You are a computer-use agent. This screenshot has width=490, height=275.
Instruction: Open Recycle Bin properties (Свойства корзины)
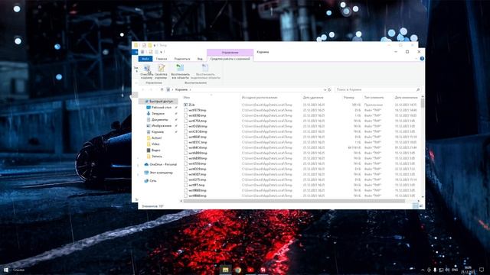pyautogui.click(x=161, y=71)
